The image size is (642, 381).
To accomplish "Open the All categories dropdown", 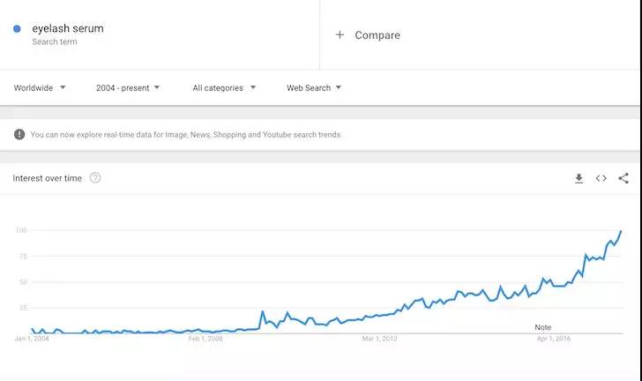I will 224,87.
